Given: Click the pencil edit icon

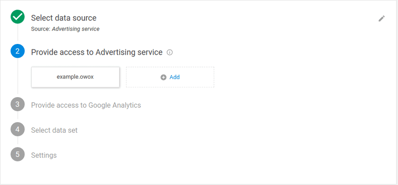Looking at the screenshot, I should coord(381,18).
